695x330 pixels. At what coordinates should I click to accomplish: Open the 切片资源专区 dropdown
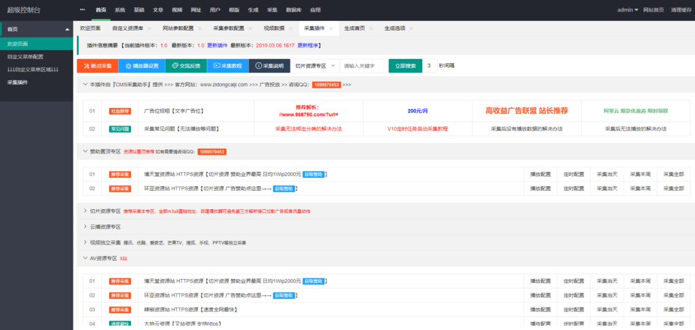click(x=314, y=66)
